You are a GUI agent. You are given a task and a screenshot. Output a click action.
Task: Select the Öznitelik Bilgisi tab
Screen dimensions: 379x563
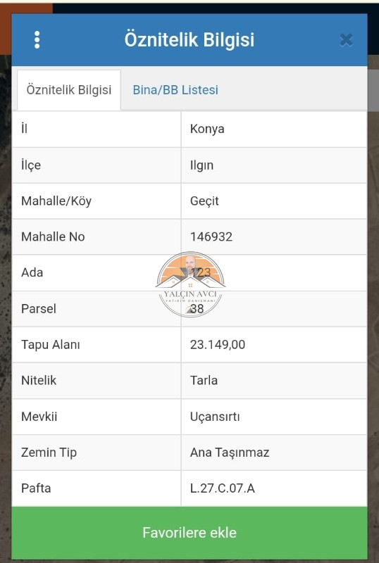tap(69, 90)
